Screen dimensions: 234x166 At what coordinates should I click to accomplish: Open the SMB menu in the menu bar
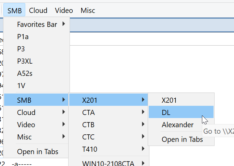(14, 11)
